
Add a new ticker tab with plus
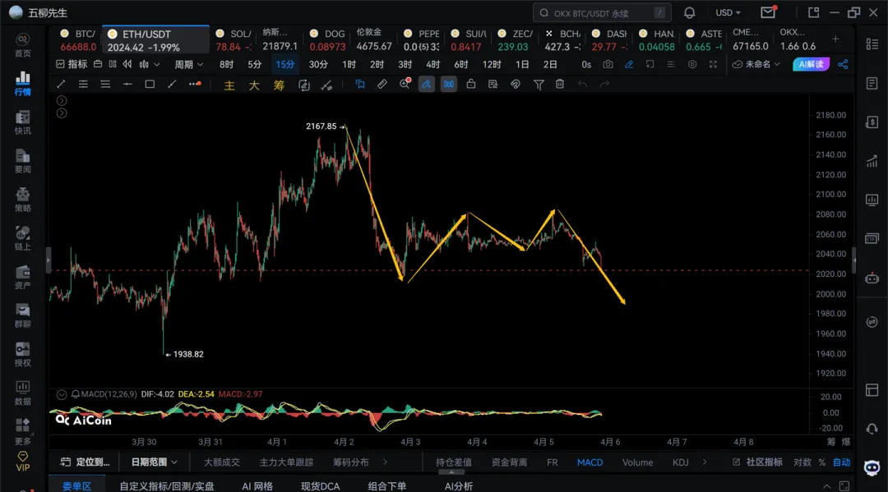tap(836, 39)
